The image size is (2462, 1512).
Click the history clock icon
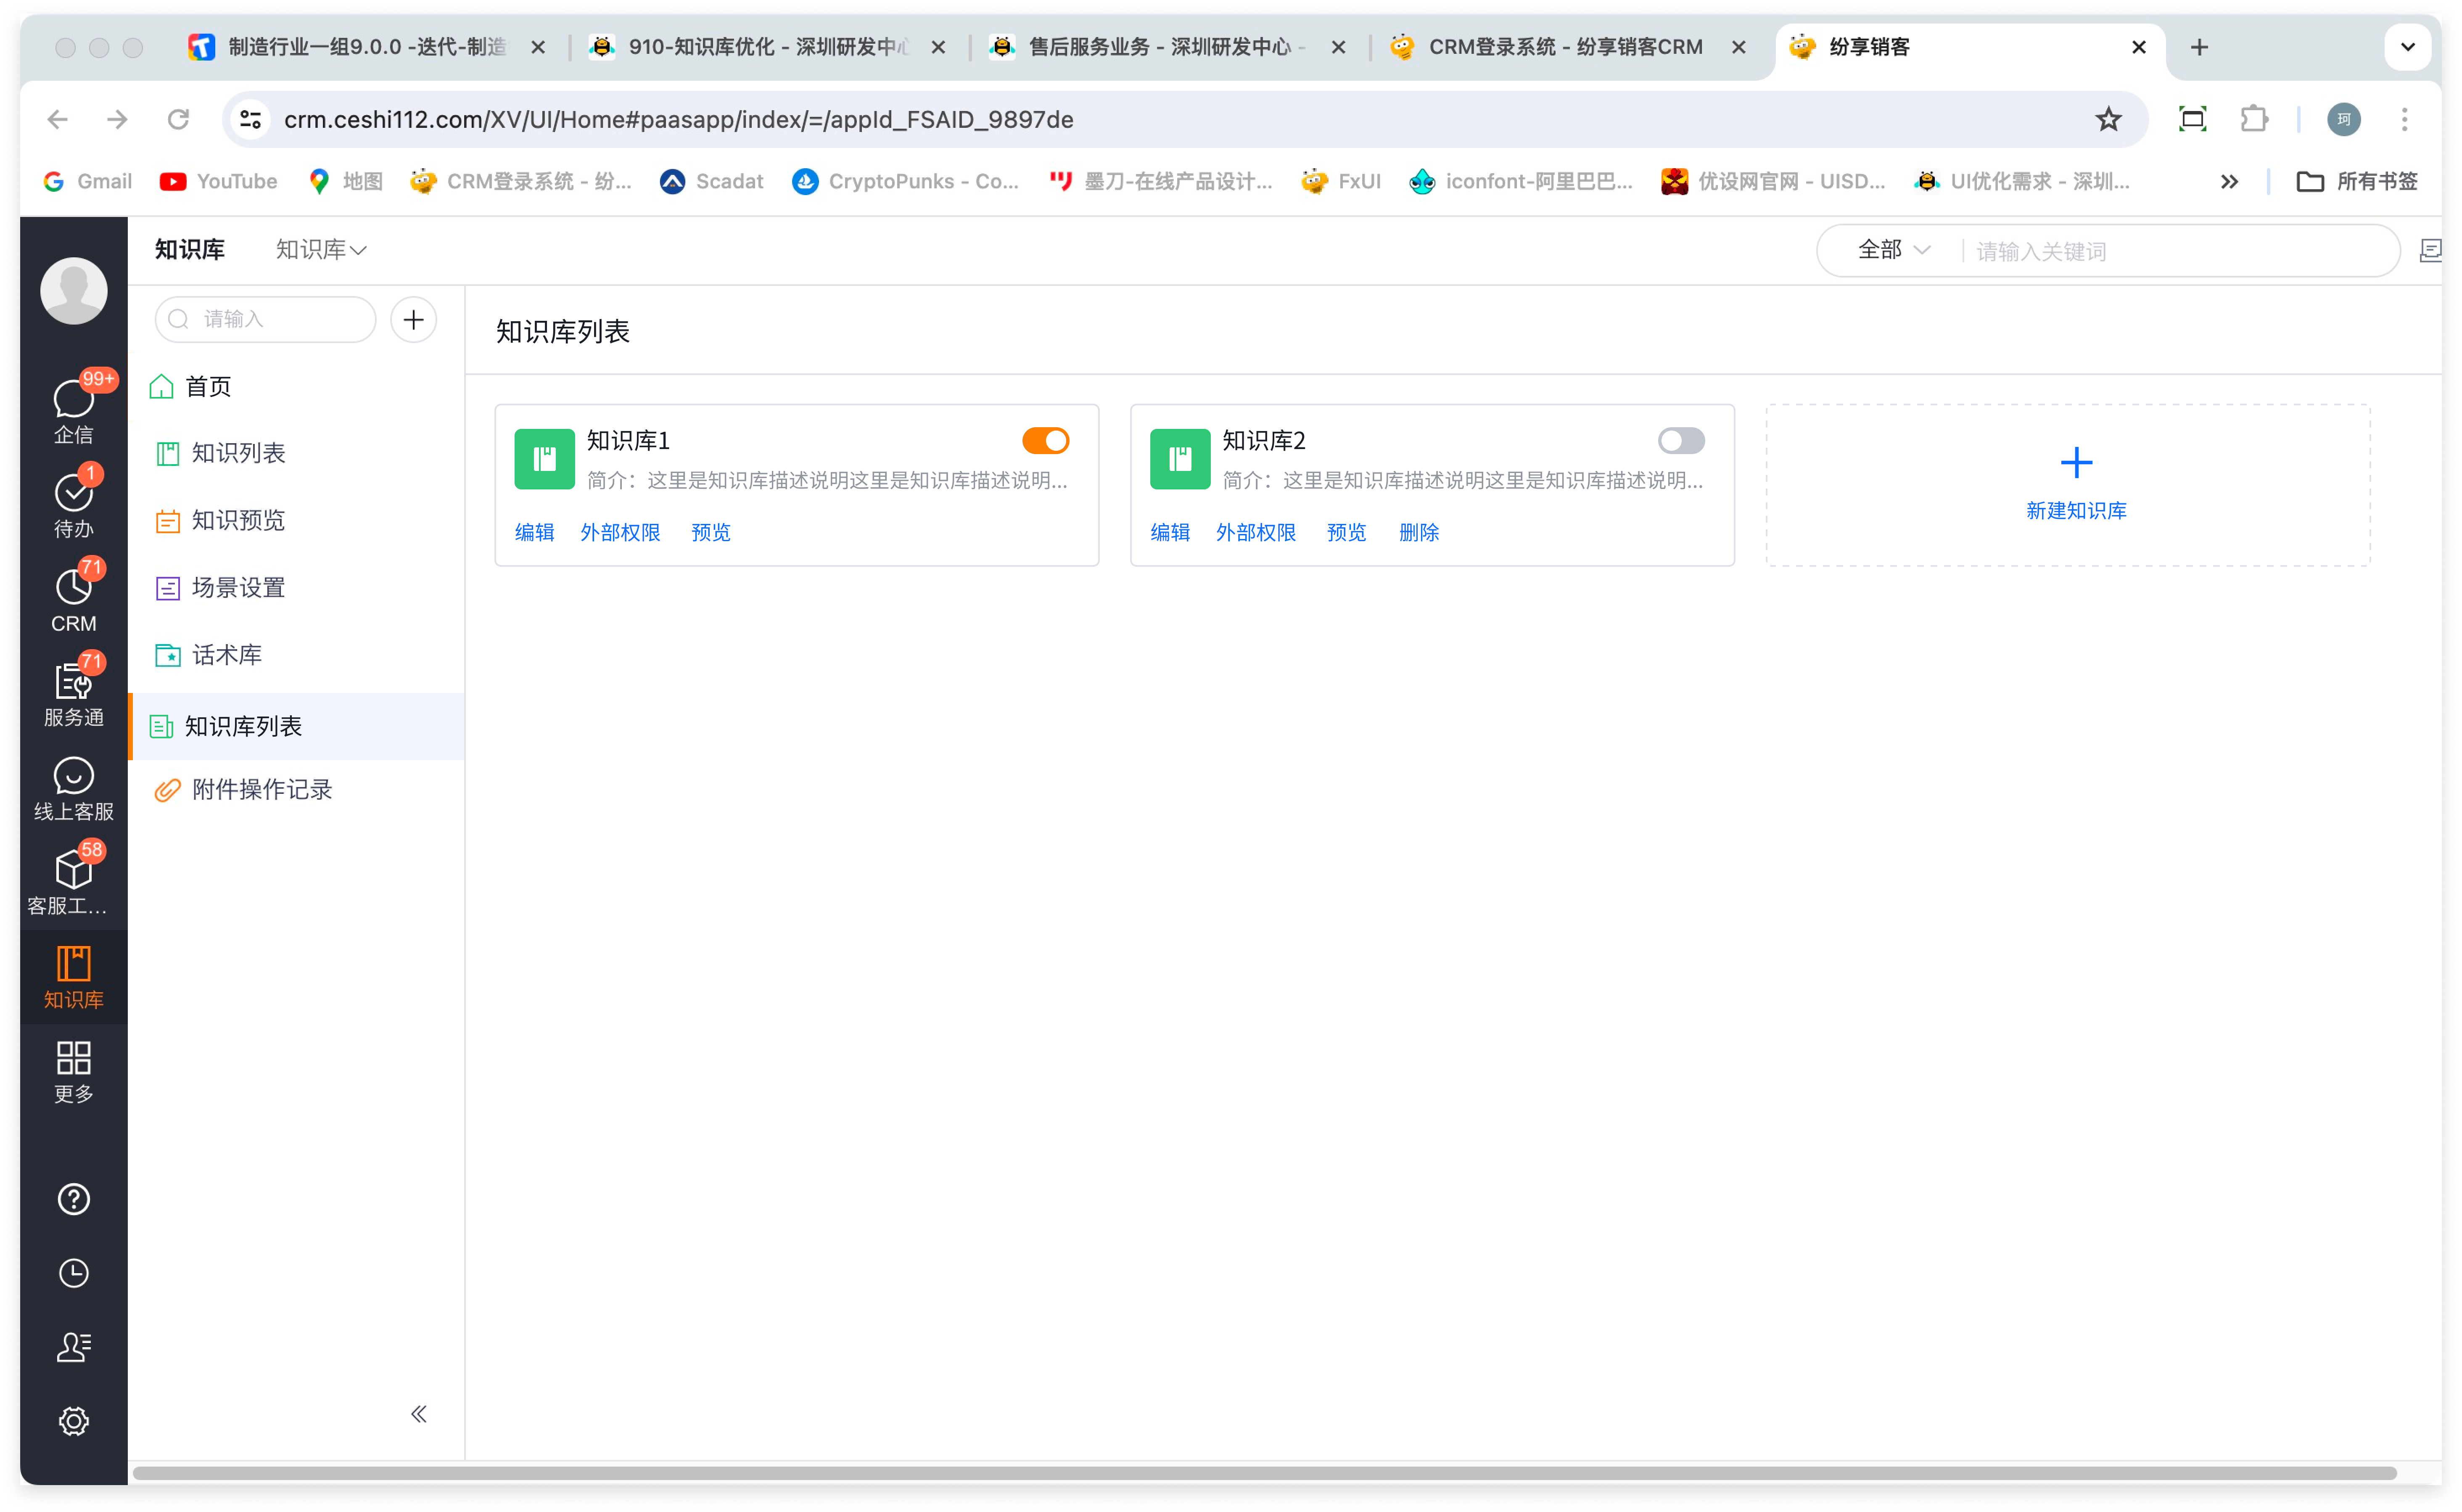point(73,1273)
